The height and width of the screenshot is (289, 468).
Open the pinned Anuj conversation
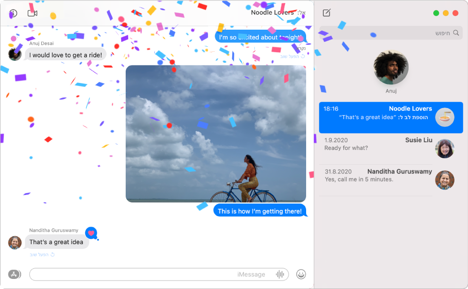coord(391,71)
